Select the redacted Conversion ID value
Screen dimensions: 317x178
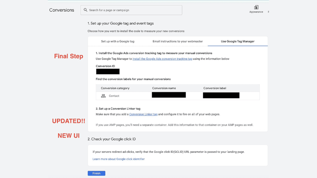pos(107,71)
